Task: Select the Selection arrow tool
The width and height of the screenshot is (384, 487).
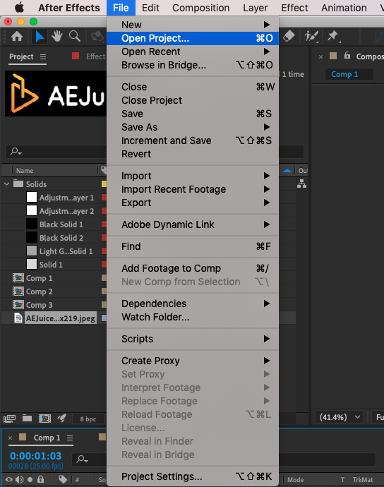Action: click(x=40, y=37)
